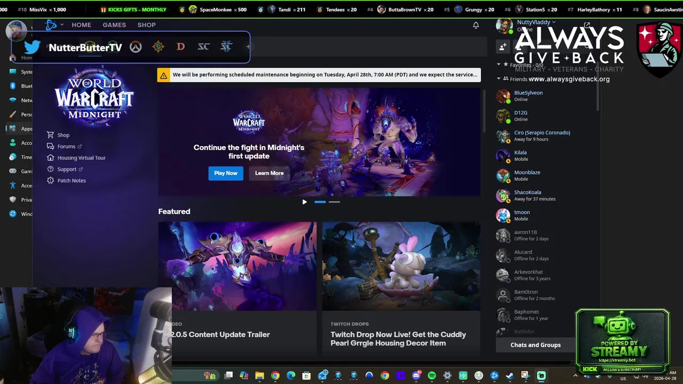Open Microsoft 365 from the taskbar
This screenshot has width=683, height=384.
[244, 375]
